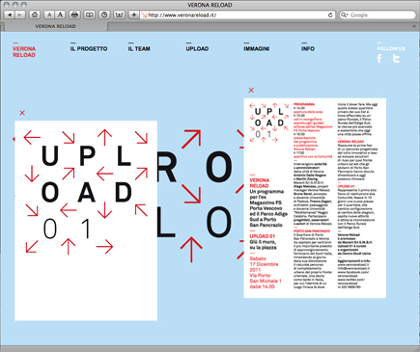This screenshot has width=420, height=352.
Task: Click the browser forward arrow button
Action: point(20,14)
